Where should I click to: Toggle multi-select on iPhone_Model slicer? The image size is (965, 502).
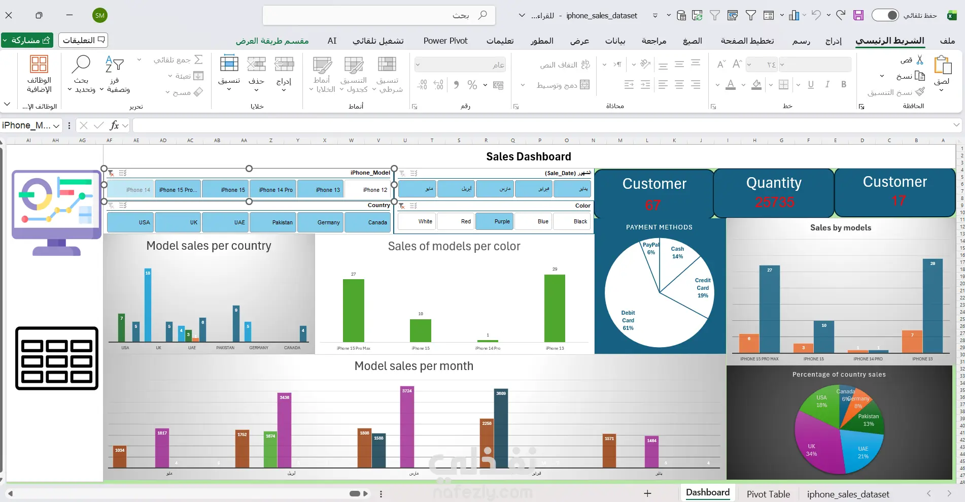click(123, 173)
